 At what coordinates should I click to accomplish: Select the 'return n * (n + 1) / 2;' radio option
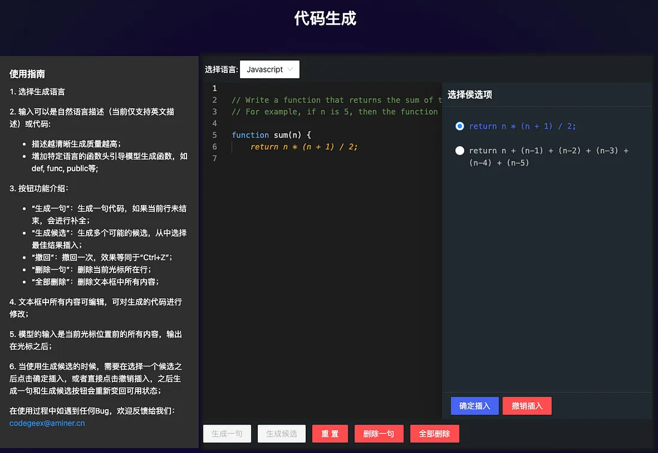point(460,126)
